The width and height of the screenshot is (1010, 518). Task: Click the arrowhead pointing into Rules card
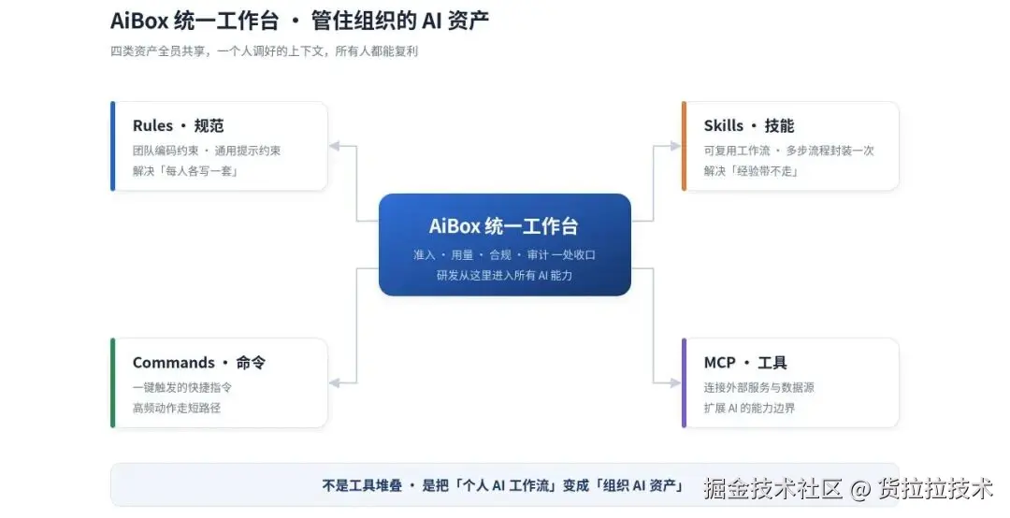coord(334,146)
